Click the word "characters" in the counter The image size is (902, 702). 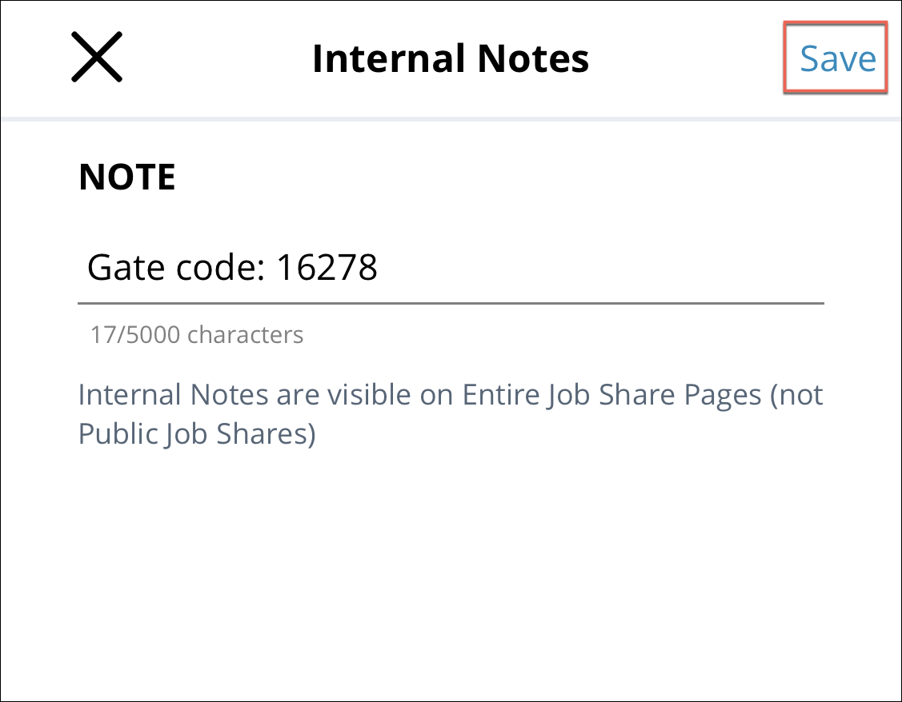pyautogui.click(x=245, y=334)
